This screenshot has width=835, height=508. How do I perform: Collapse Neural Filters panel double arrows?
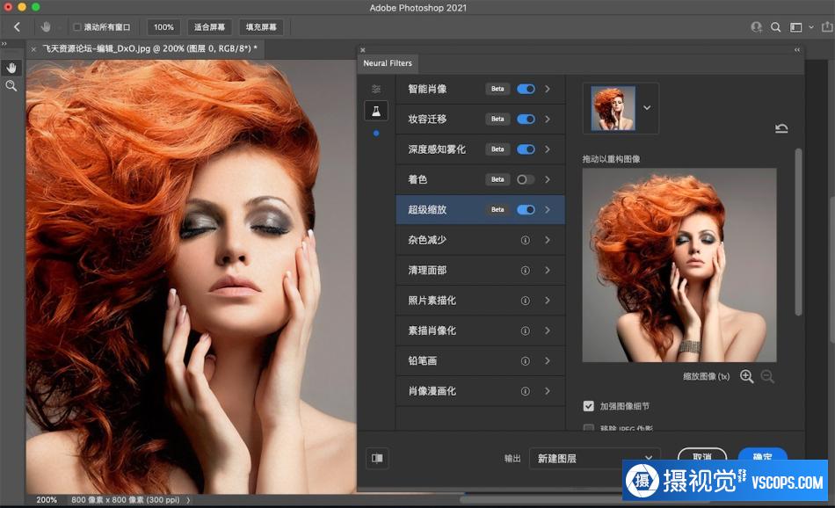point(797,49)
